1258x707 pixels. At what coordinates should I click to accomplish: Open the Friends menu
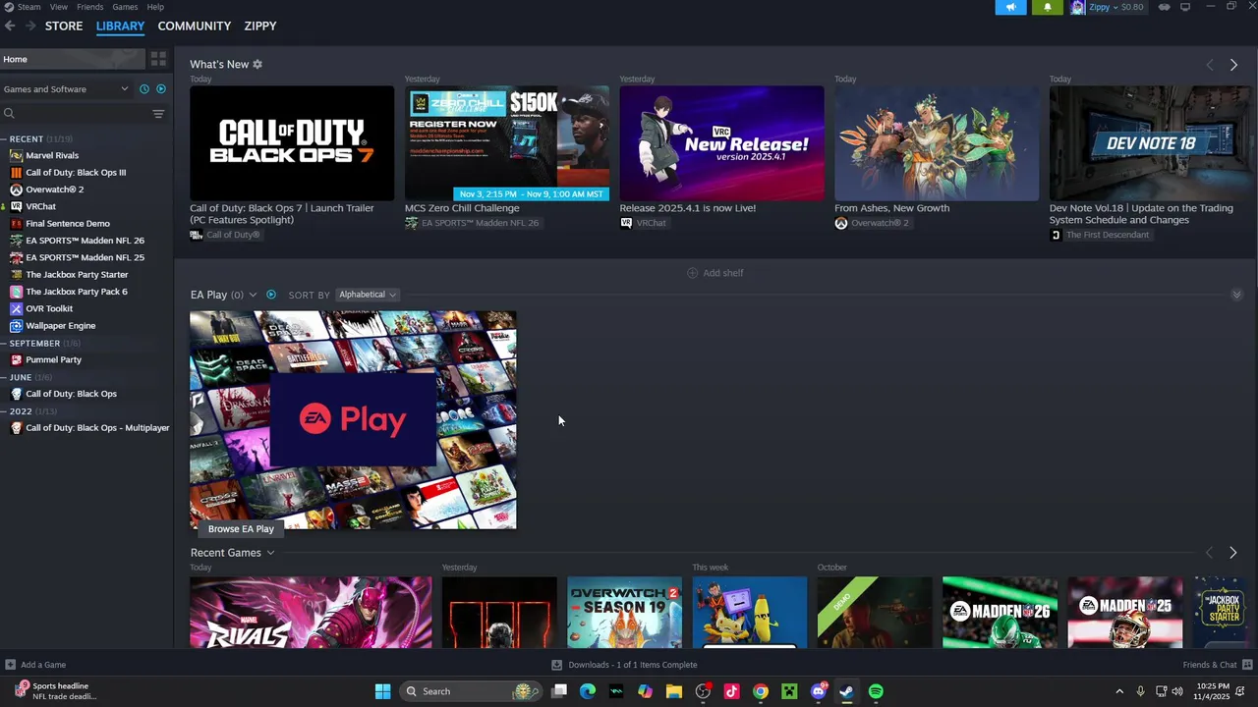[x=89, y=7]
